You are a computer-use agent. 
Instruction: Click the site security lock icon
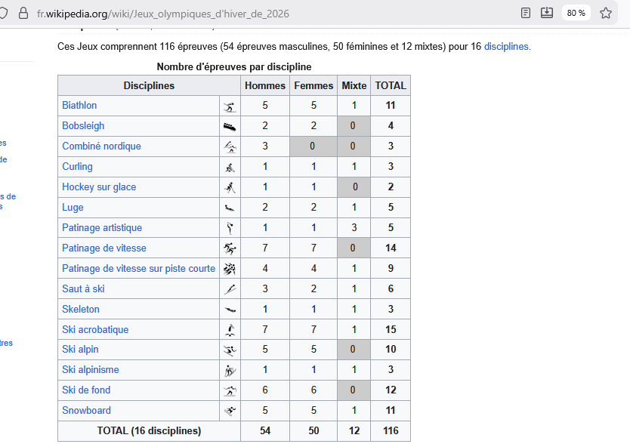tap(23, 14)
